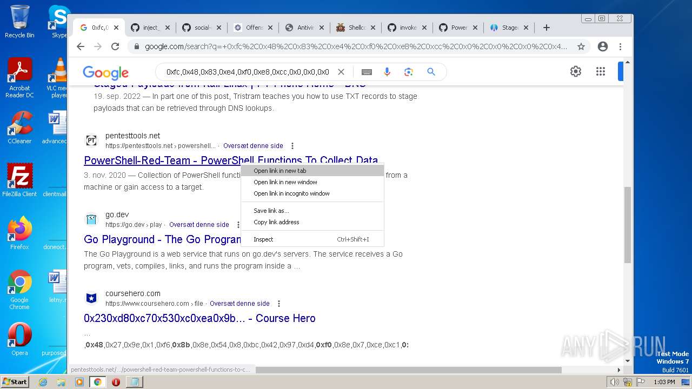The width and height of the screenshot is (692, 389).
Task: Open more options for coursehero.com result
Action: [x=279, y=304]
